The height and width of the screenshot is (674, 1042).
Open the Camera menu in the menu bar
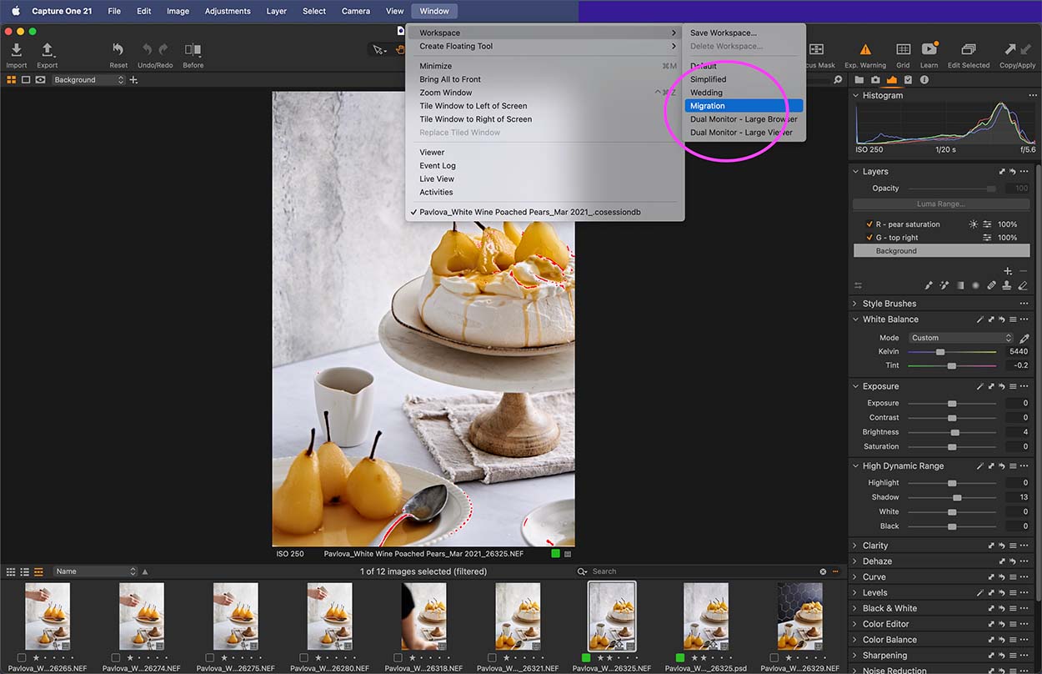click(355, 11)
